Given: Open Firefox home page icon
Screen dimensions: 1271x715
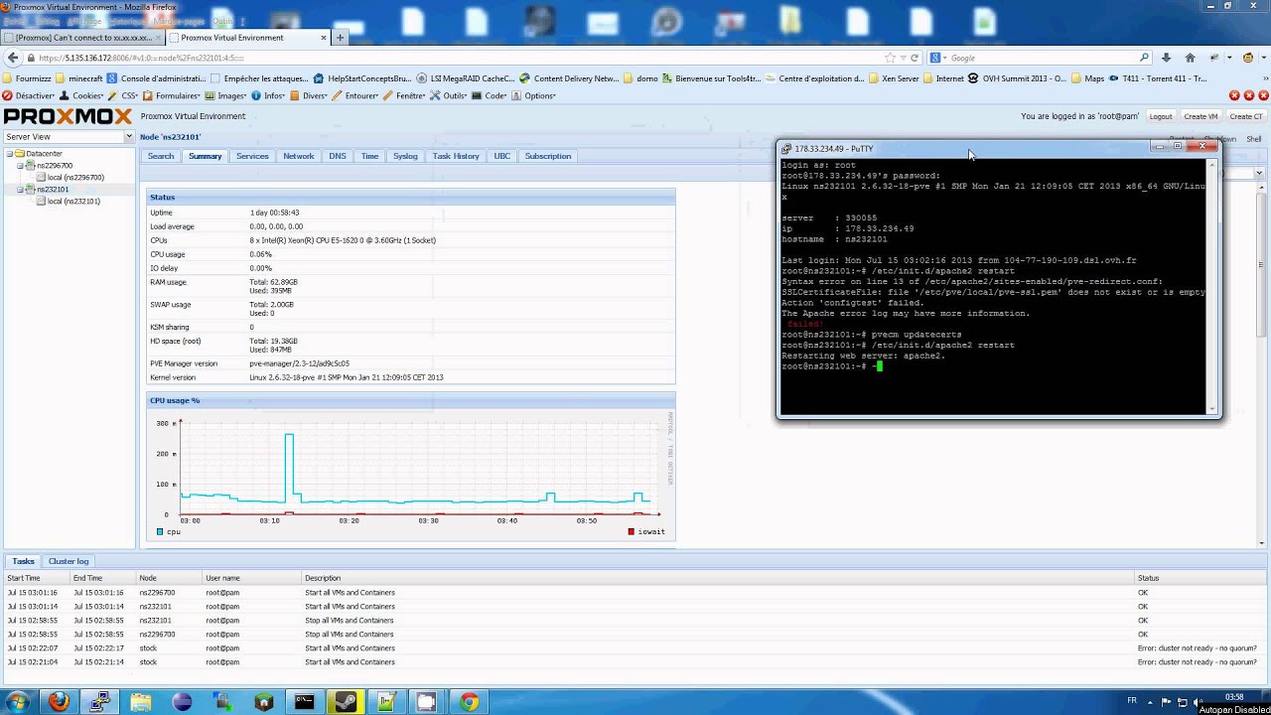Looking at the screenshot, I should click(x=1190, y=58).
